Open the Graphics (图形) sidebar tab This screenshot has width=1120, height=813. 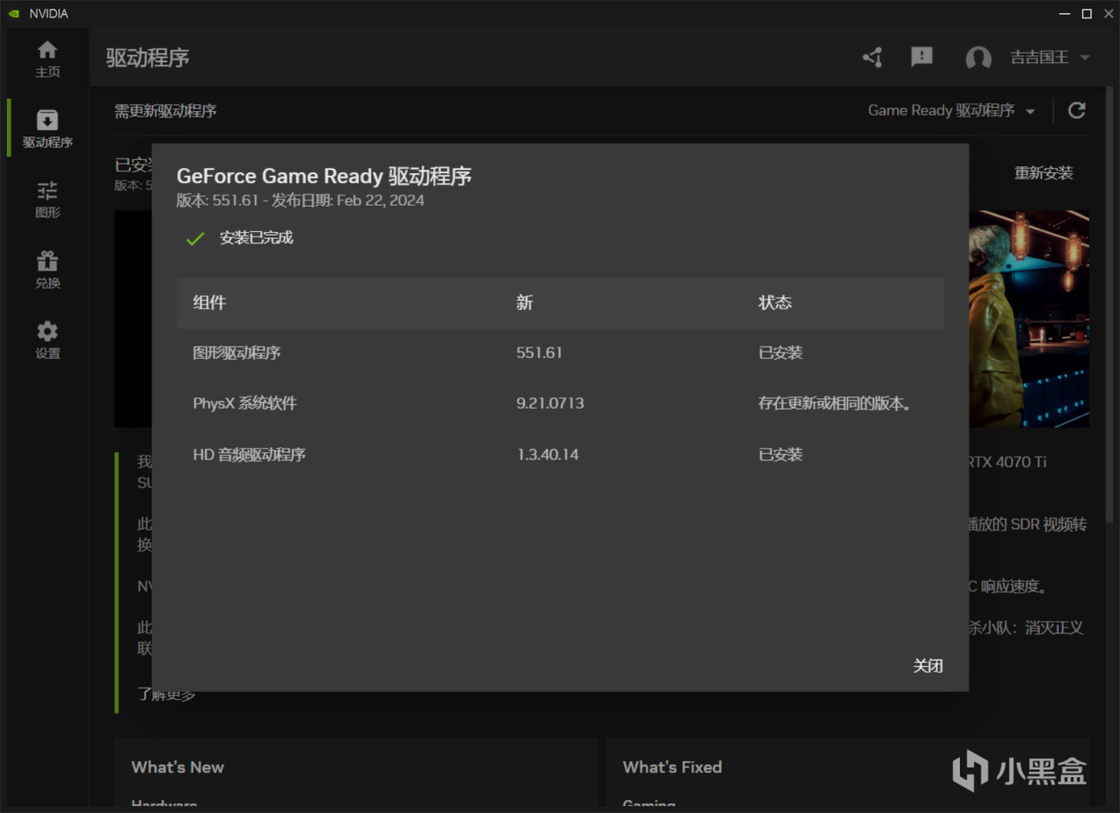[x=47, y=200]
